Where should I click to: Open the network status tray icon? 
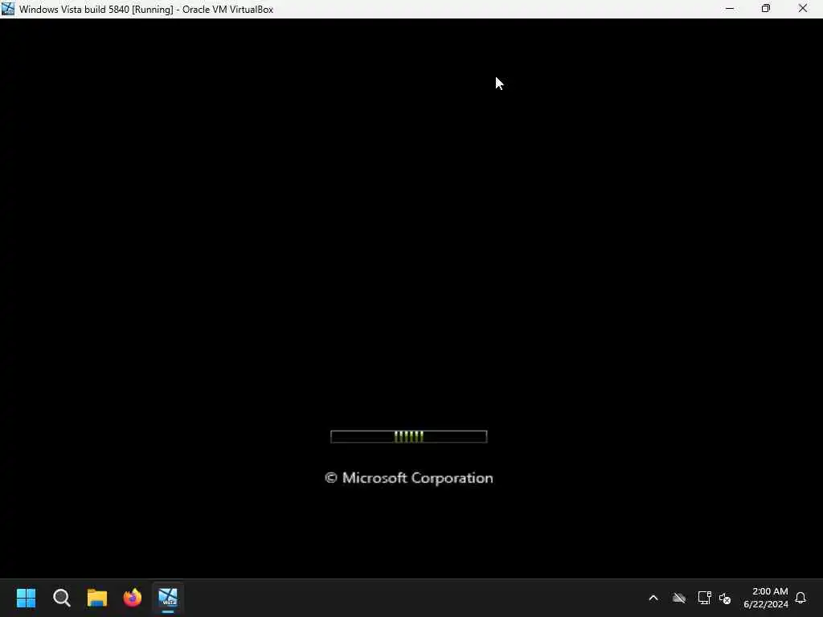(704, 598)
